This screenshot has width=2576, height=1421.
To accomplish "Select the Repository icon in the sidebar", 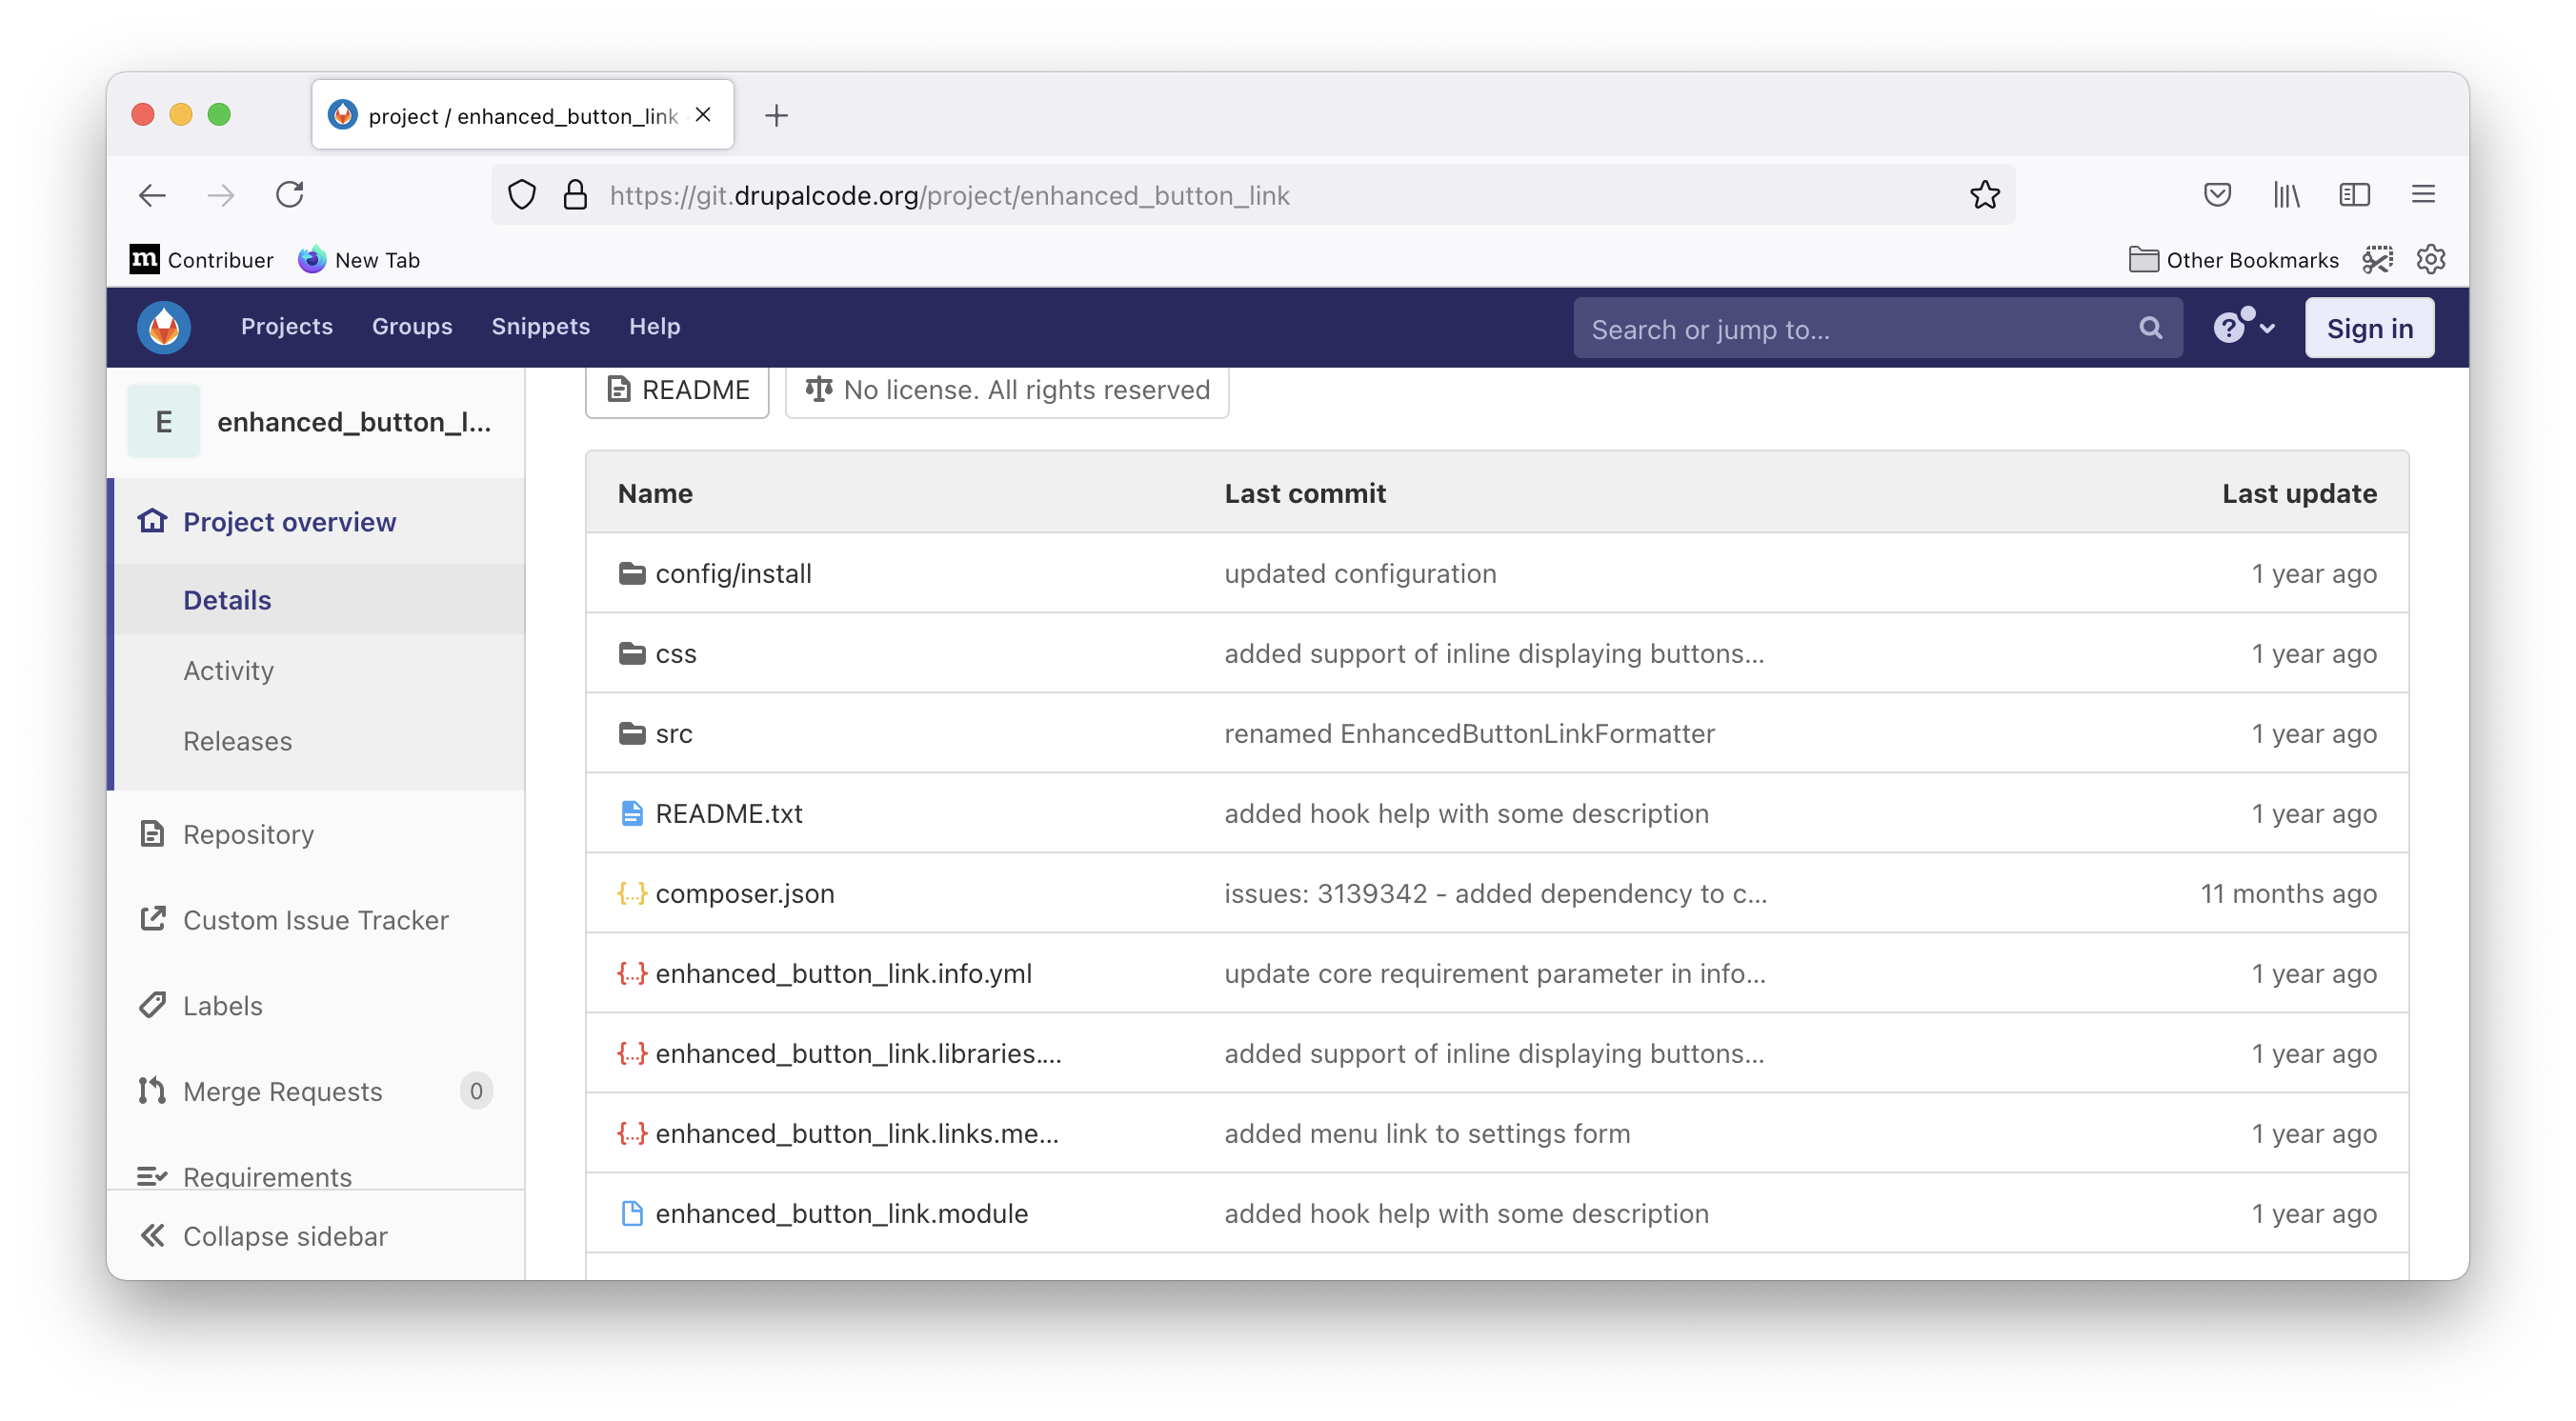I will tap(152, 833).
